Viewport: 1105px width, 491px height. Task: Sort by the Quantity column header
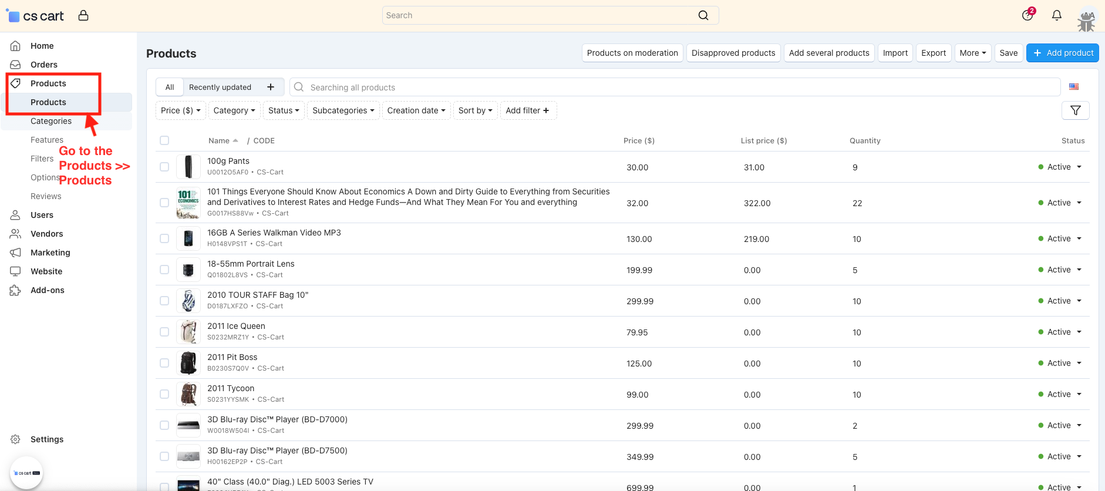[x=865, y=140]
